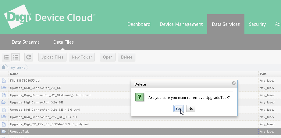The height and width of the screenshot is (138, 281).
Task: Go to Device Management tab
Action: click(x=181, y=24)
